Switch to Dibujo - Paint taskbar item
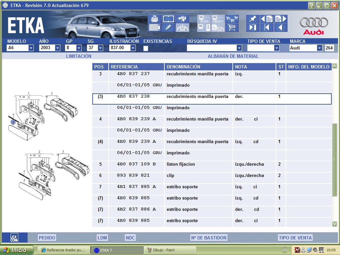This screenshot has width=340, height=255. (170, 250)
